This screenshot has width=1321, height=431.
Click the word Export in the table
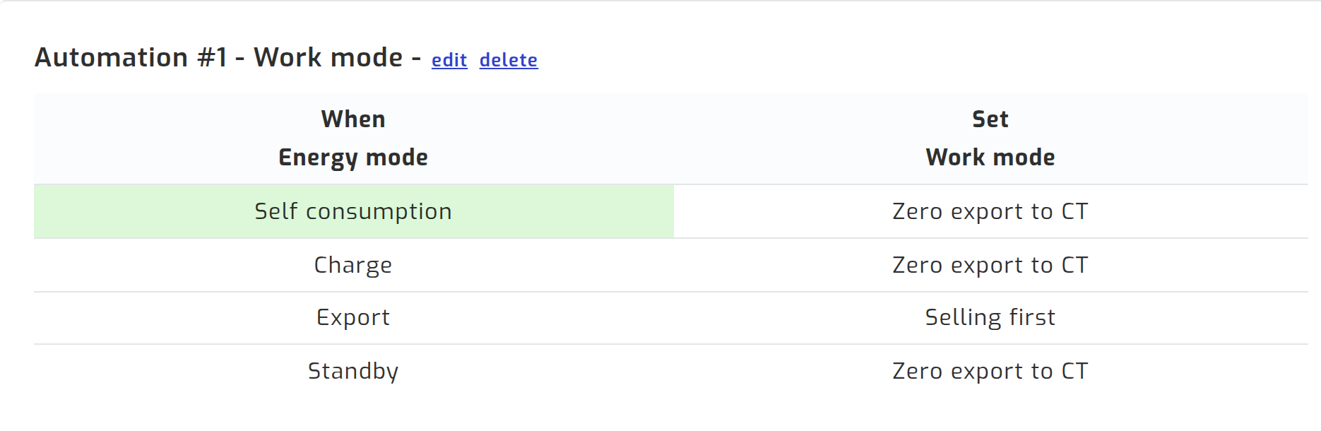tap(353, 318)
